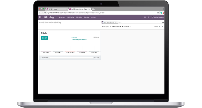Bookmark page with the star icon
Image resolution: width=202 pixels, height=108 pixels.
158,13
